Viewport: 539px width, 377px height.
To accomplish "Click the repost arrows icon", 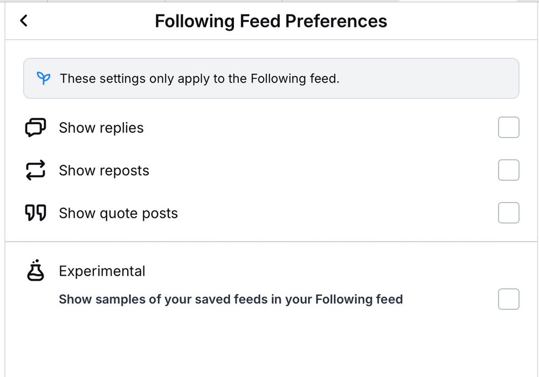I will point(36,170).
